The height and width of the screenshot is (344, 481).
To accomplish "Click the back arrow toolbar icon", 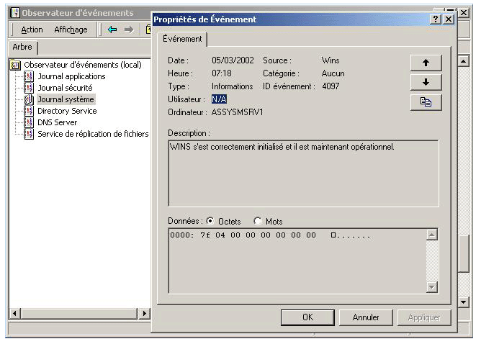I will 112,30.
